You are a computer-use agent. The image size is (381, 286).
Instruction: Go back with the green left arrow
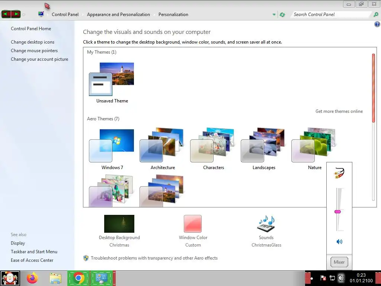pos(6,14)
